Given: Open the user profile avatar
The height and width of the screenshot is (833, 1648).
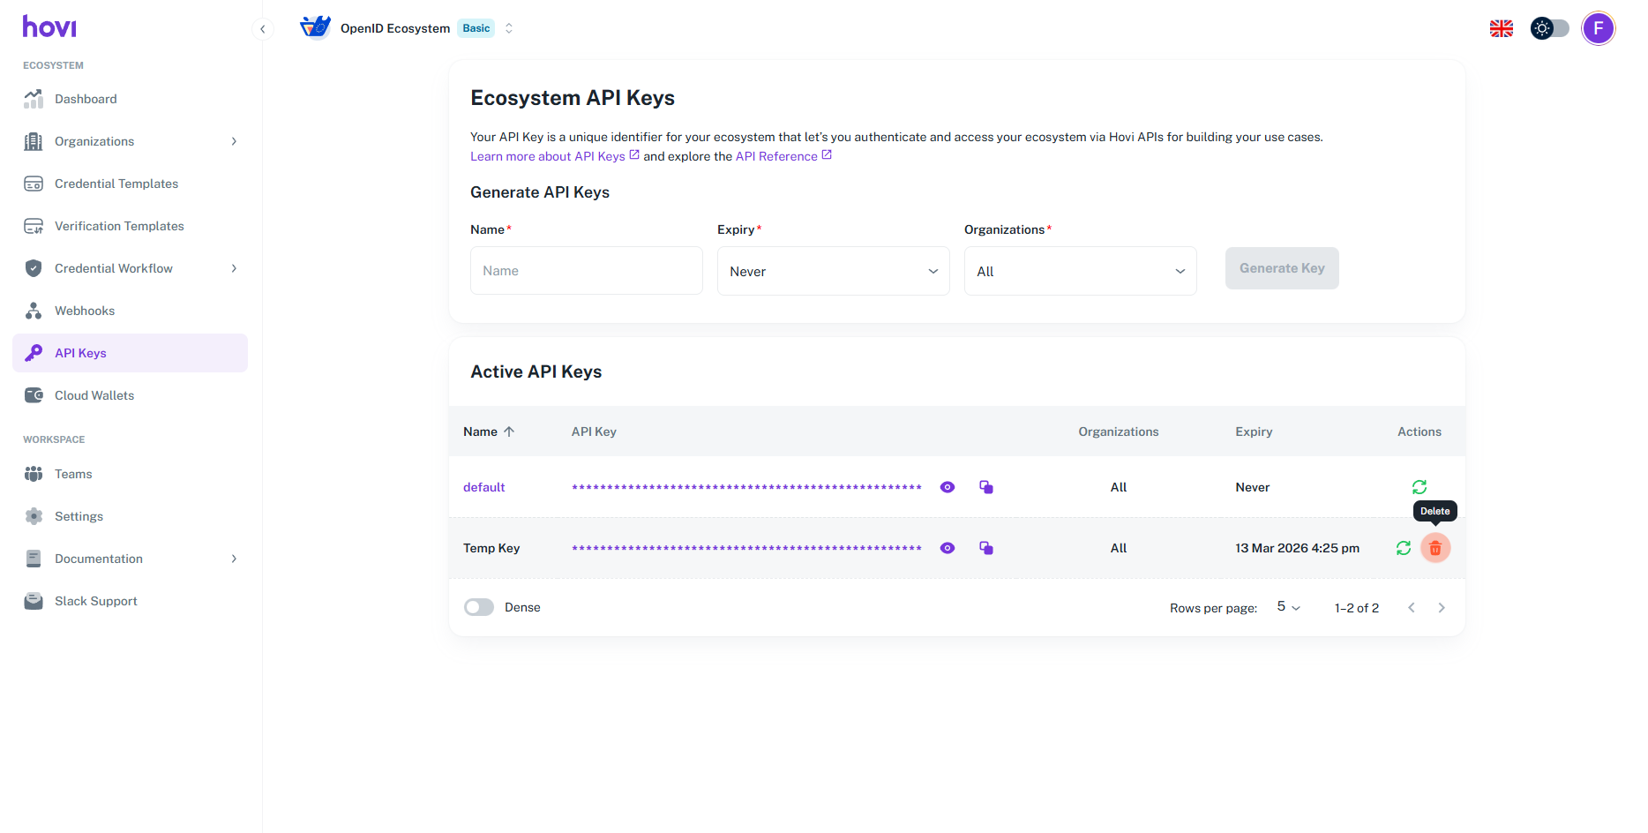Looking at the screenshot, I should tap(1598, 28).
